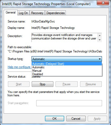Close the properties window with X
The height and width of the screenshot is (125, 111).
pyautogui.click(x=103, y=3)
